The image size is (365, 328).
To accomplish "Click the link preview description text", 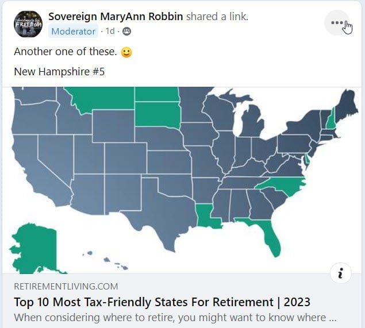I will 175,318.
